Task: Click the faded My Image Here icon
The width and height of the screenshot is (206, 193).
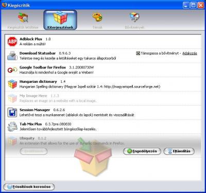Action: [x=12, y=98]
